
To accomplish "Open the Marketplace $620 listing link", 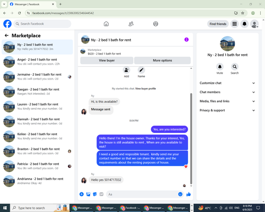I will [104, 54].
